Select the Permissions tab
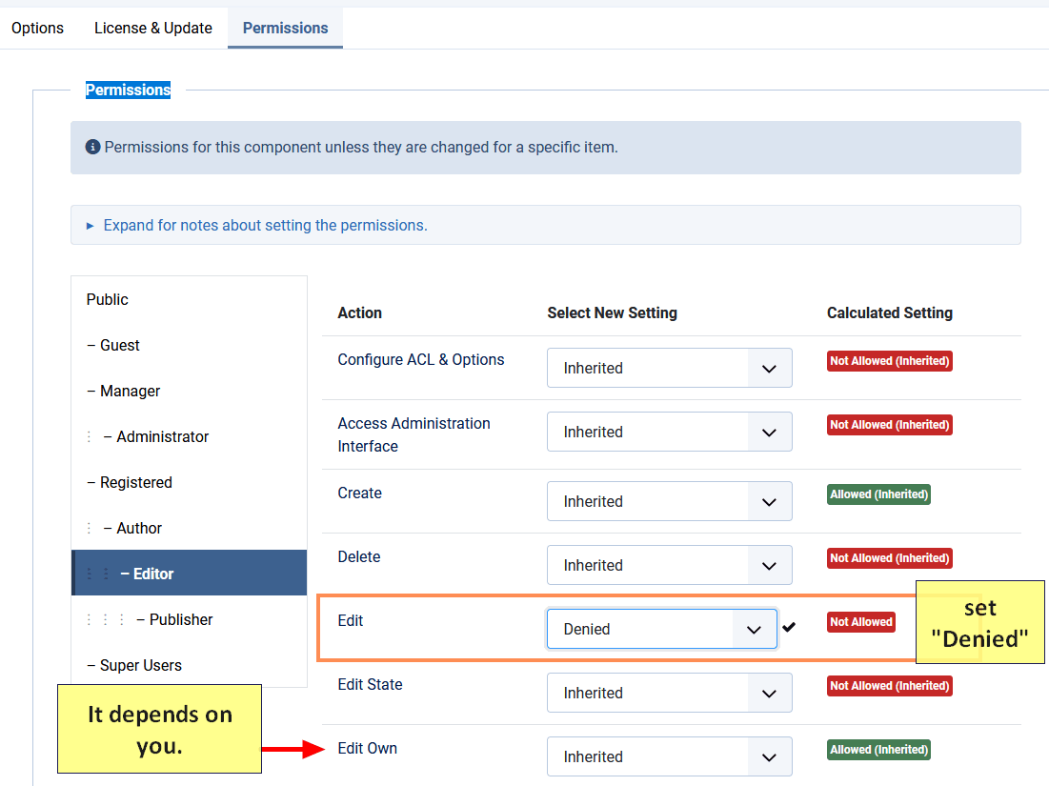Screen dimensions: 1049x786 coord(285,28)
